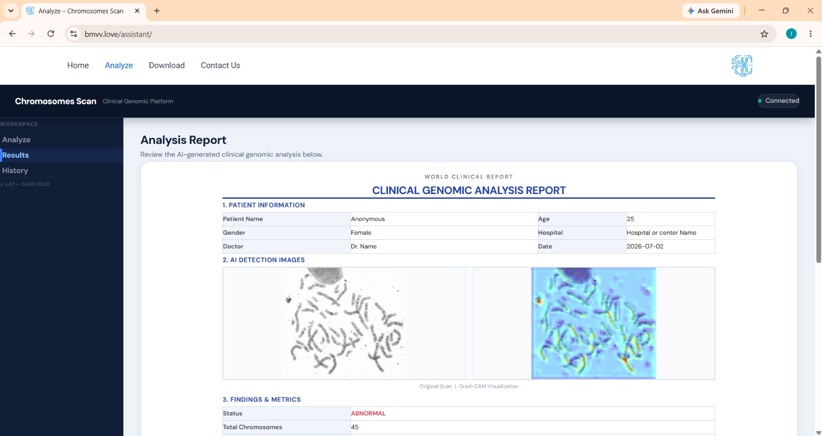Screen dimensions: 822x436
Task: Close the Analyze – Chromosomes Scan tab
Action: pos(137,11)
